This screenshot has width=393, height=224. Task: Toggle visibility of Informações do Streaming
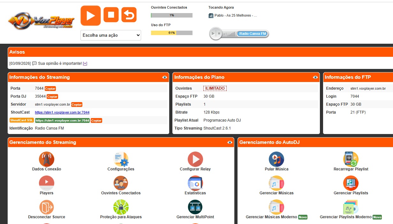click(165, 77)
